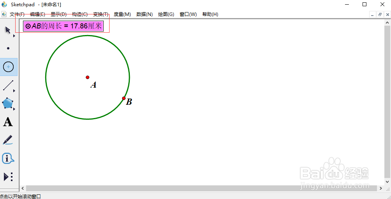Click the horizontal scrollbar right arrow
The height and width of the screenshot is (199, 391).
[381, 188]
